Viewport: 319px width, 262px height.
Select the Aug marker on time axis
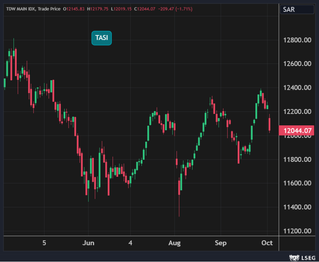tap(174, 243)
